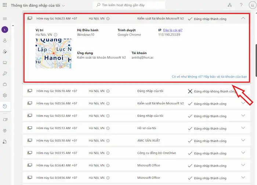
Task: Click the sidebar scroll up arrow
Action: 13,25
